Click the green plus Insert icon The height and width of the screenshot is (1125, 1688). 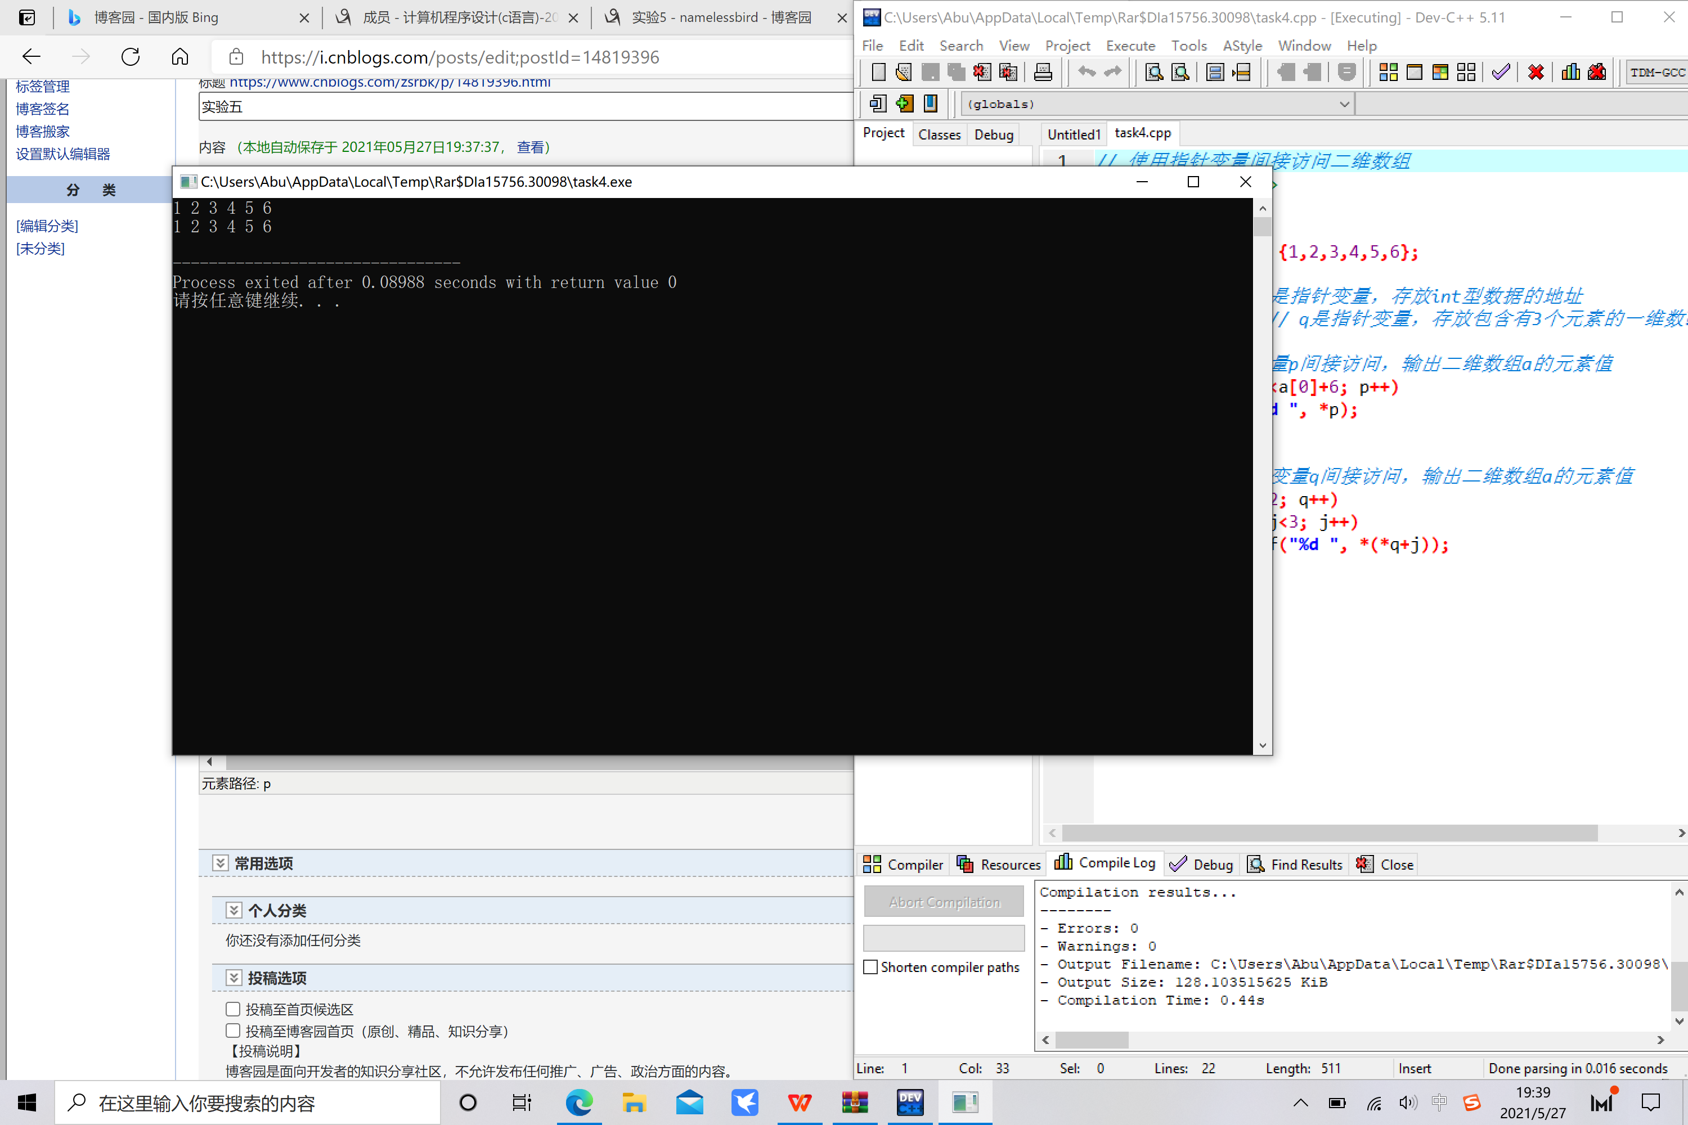pos(904,104)
